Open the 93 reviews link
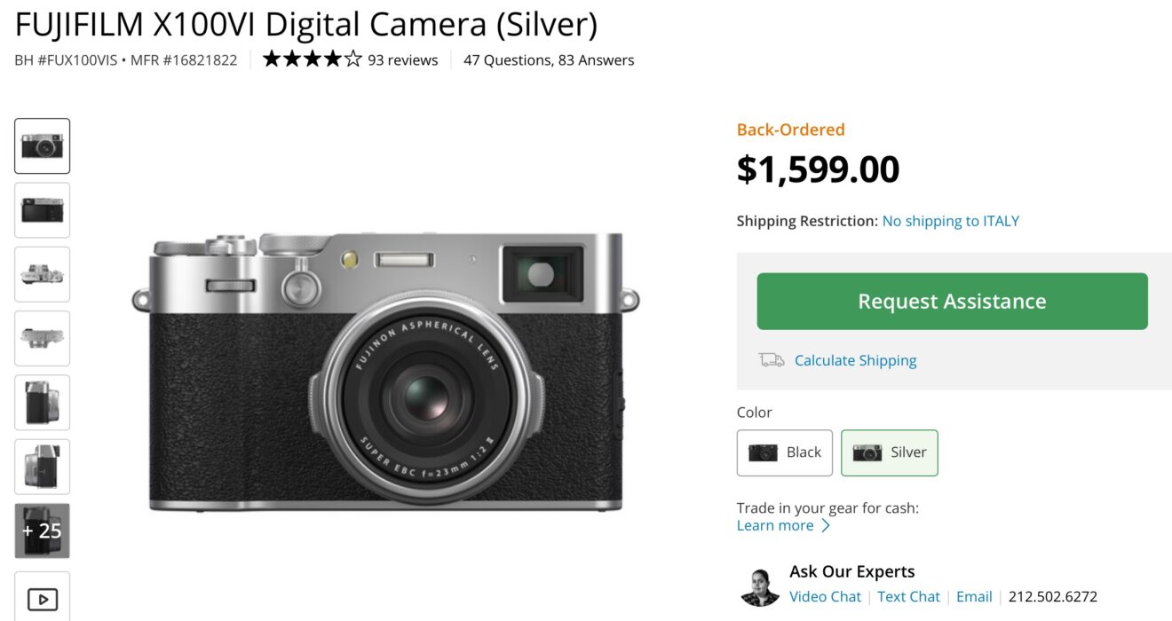This screenshot has width=1172, height=621. (403, 59)
